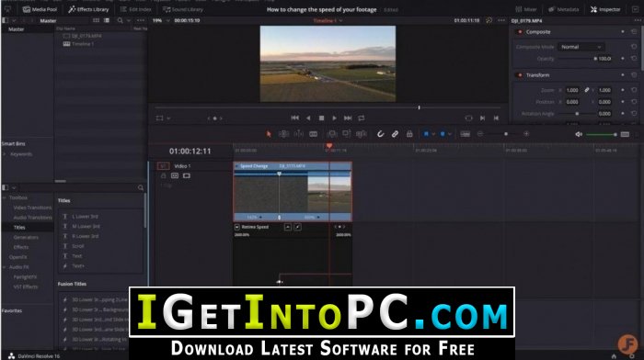Open the Inspector panel
The height and width of the screenshot is (360, 644).
[x=605, y=9]
